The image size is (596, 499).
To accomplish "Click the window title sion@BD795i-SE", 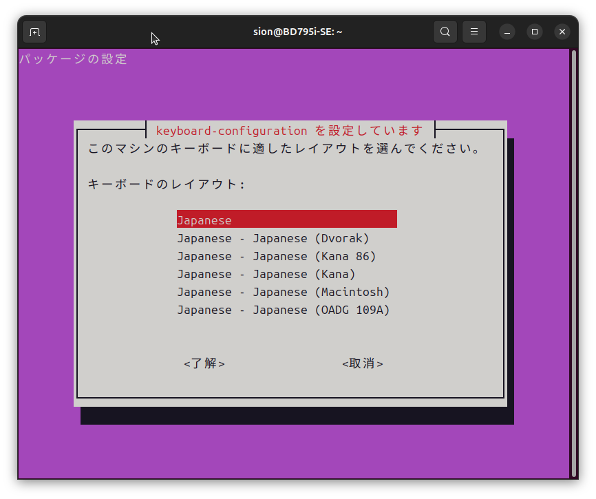I will (297, 32).
